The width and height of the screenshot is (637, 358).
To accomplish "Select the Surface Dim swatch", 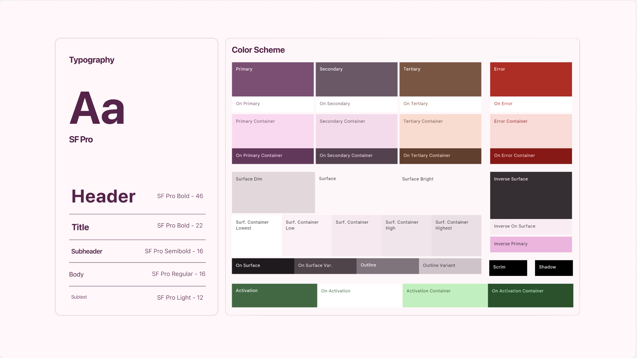I will click(x=273, y=192).
